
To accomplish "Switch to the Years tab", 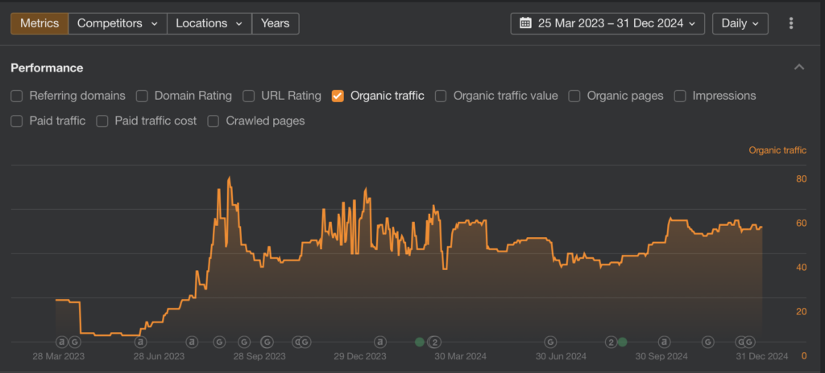I will coord(275,23).
